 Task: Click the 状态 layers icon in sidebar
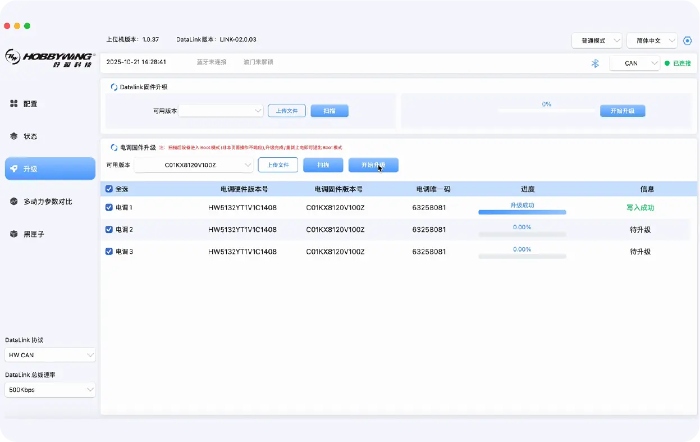pos(14,136)
